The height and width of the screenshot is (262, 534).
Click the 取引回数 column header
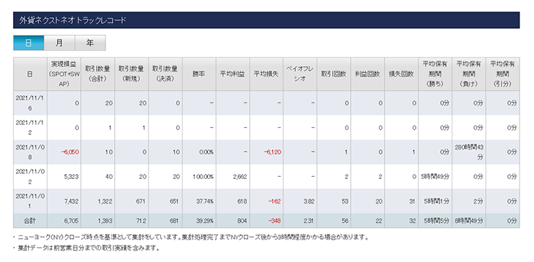coord(333,74)
